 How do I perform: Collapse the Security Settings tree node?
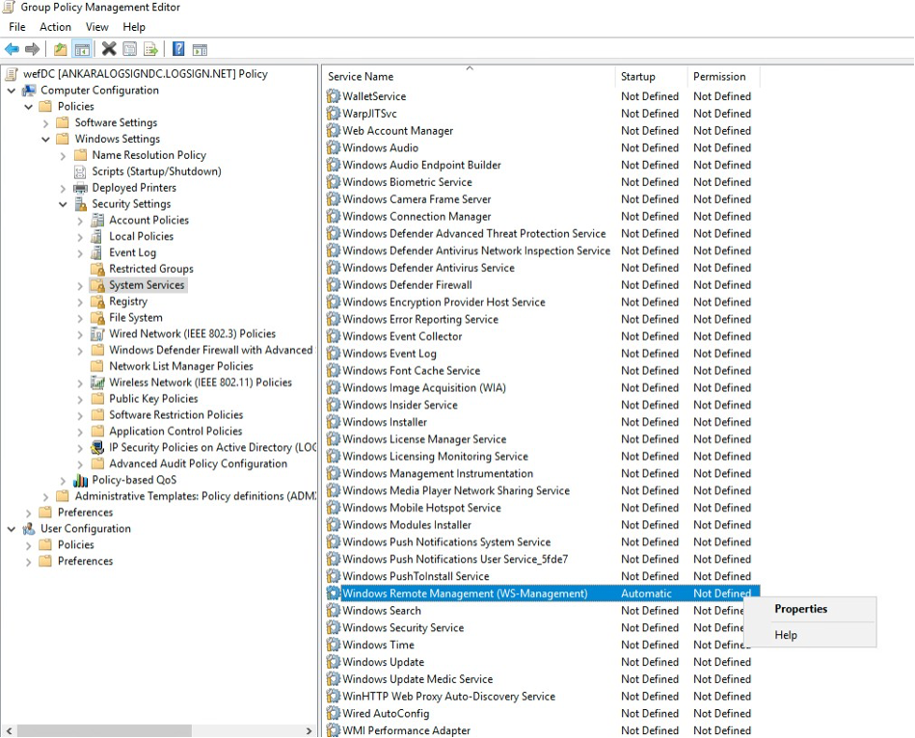click(x=63, y=204)
